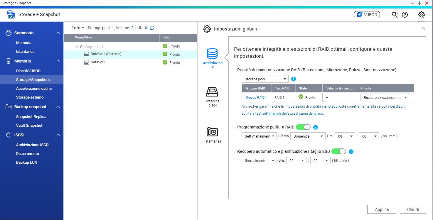Open the Istantanea settings camera icon
433x220 pixels.
pyautogui.click(x=212, y=132)
